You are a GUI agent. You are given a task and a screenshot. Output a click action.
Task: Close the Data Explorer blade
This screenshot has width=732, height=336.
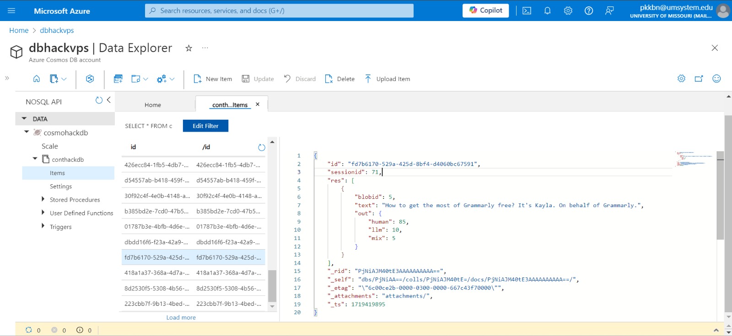point(715,48)
